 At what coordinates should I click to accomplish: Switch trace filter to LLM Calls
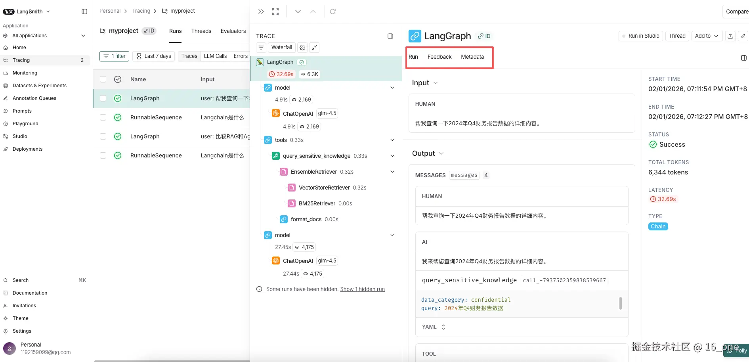pyautogui.click(x=215, y=56)
